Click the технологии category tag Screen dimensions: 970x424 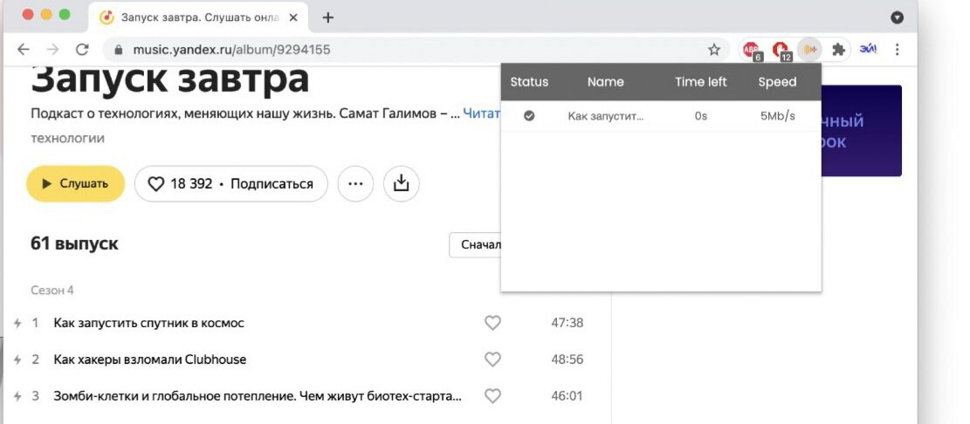(67, 139)
